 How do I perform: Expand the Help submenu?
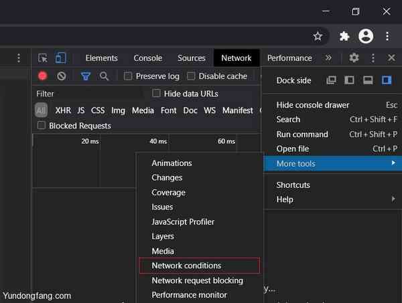332,199
